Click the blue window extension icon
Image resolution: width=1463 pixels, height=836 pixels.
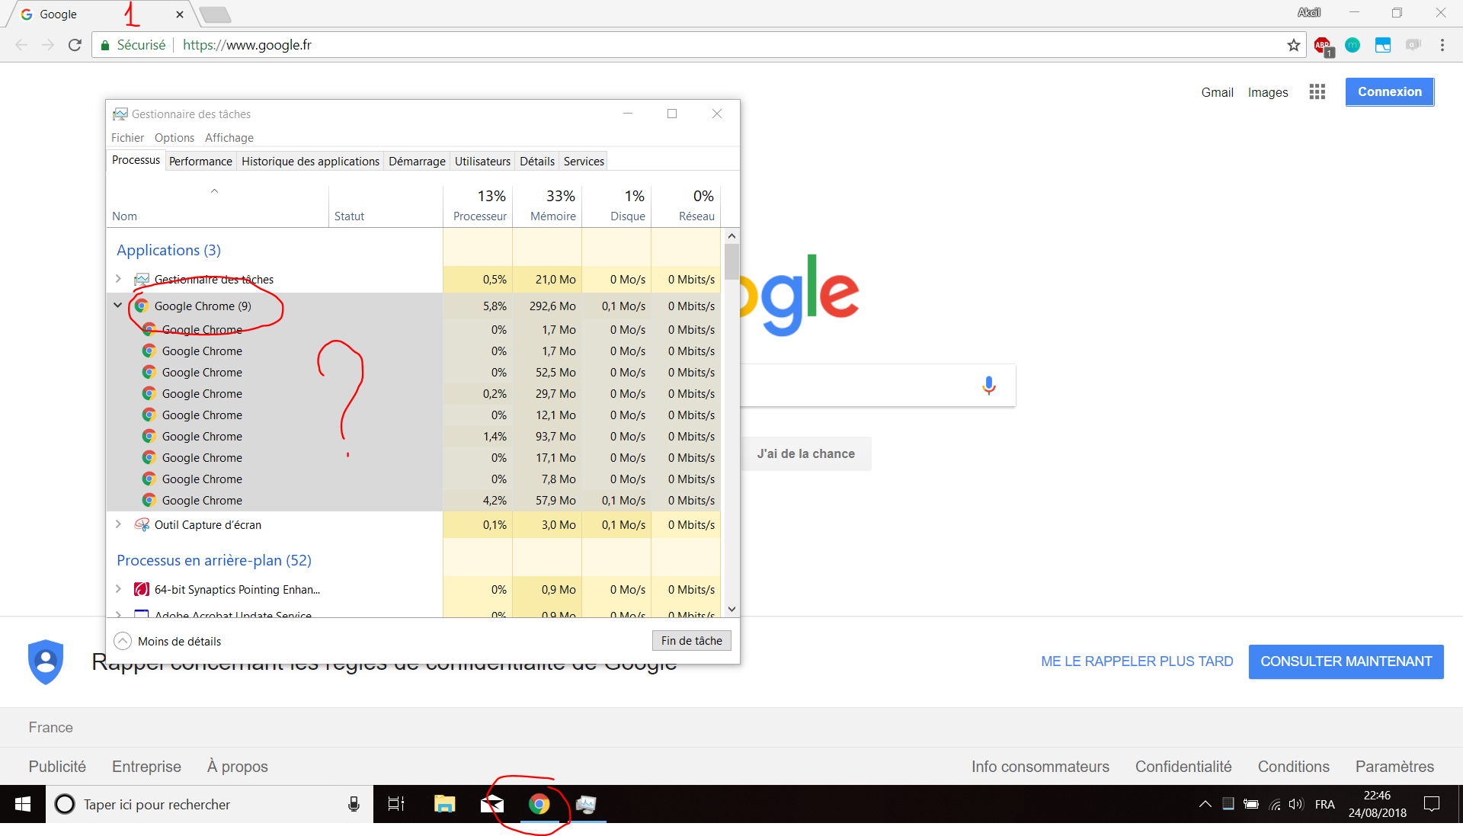pos(1383,45)
